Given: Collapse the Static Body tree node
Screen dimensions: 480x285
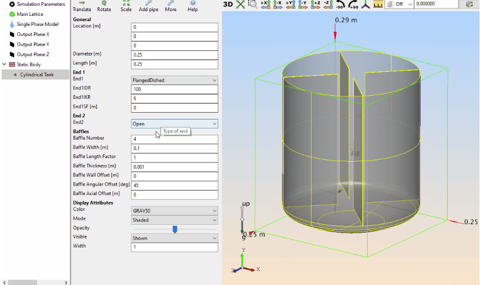Looking at the screenshot, I should point(5,65).
